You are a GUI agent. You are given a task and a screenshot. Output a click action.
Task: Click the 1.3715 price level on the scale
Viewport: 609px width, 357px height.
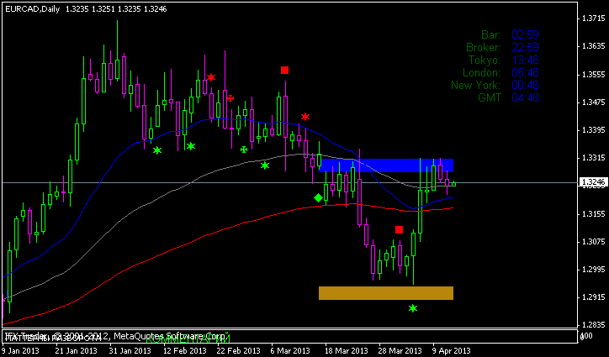(x=590, y=18)
